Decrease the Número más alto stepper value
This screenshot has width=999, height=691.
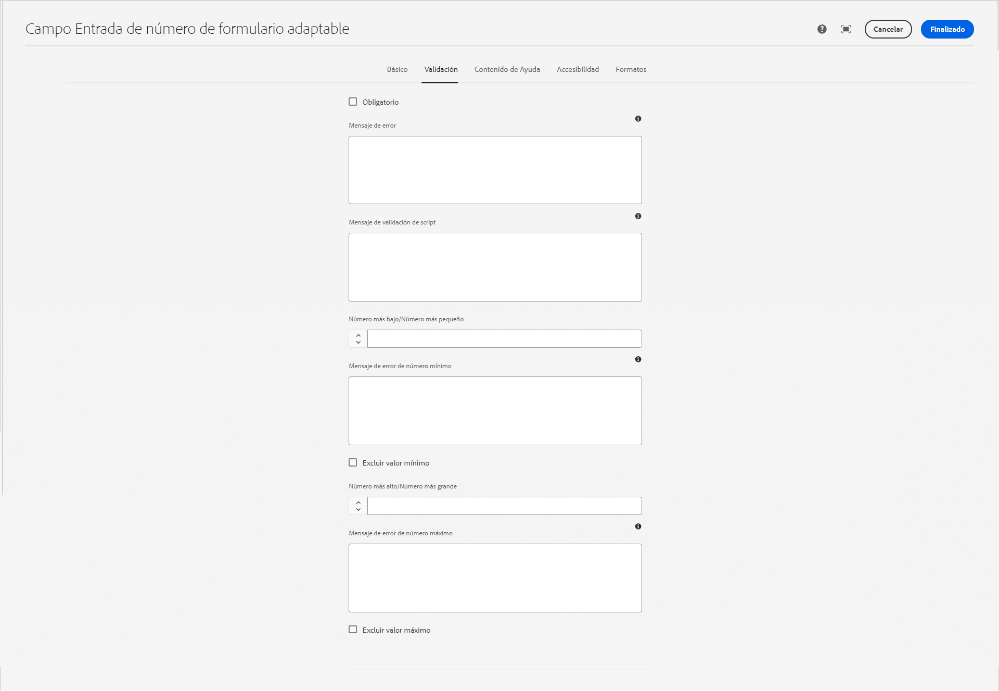pos(358,510)
